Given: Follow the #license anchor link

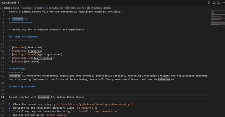Looking at the screenshot, I should coord(32,62).
